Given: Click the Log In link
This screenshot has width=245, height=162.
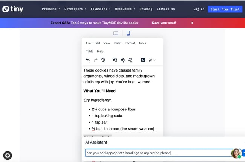Looking at the screenshot, I should [x=199, y=9].
